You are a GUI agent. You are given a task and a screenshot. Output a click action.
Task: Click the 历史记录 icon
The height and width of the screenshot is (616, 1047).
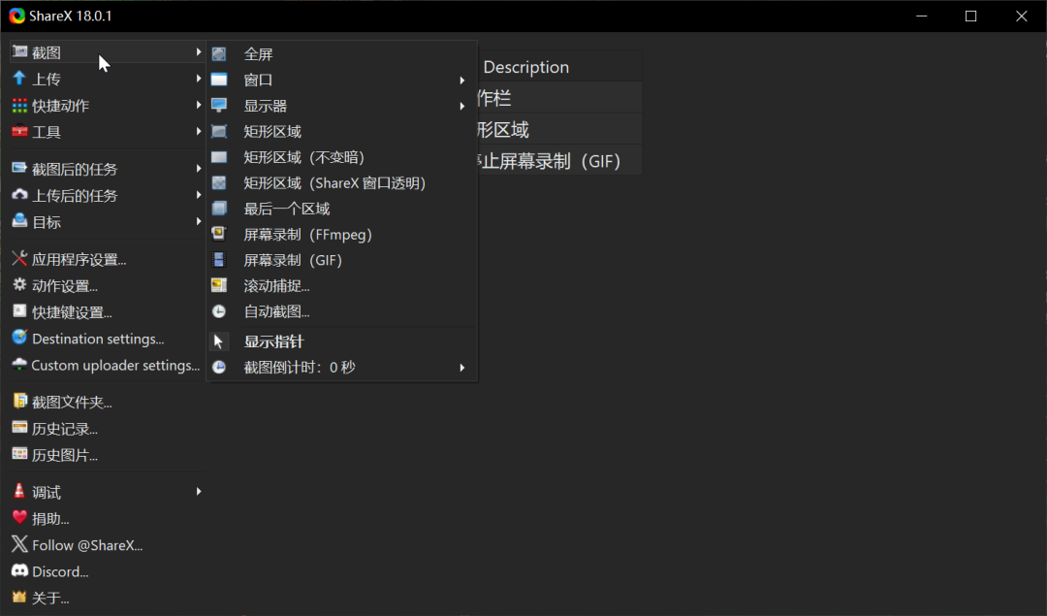(19, 428)
